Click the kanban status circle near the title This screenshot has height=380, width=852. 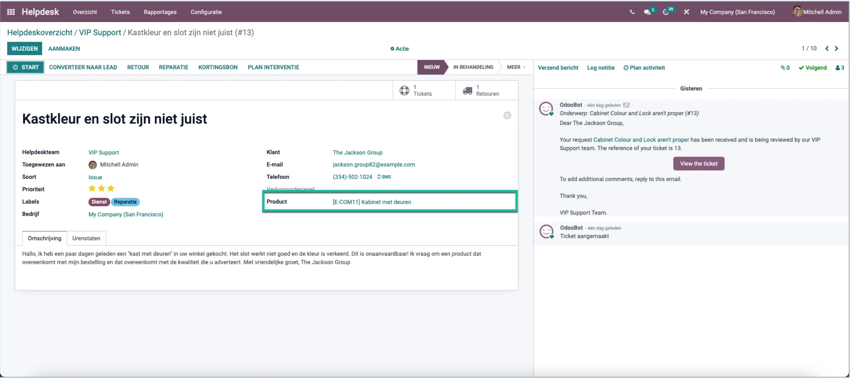[507, 115]
